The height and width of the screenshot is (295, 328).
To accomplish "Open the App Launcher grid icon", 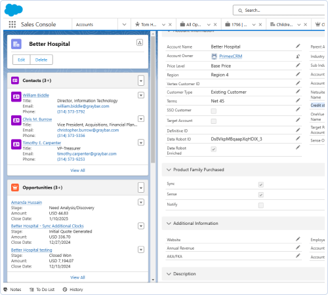I will [x=12, y=24].
